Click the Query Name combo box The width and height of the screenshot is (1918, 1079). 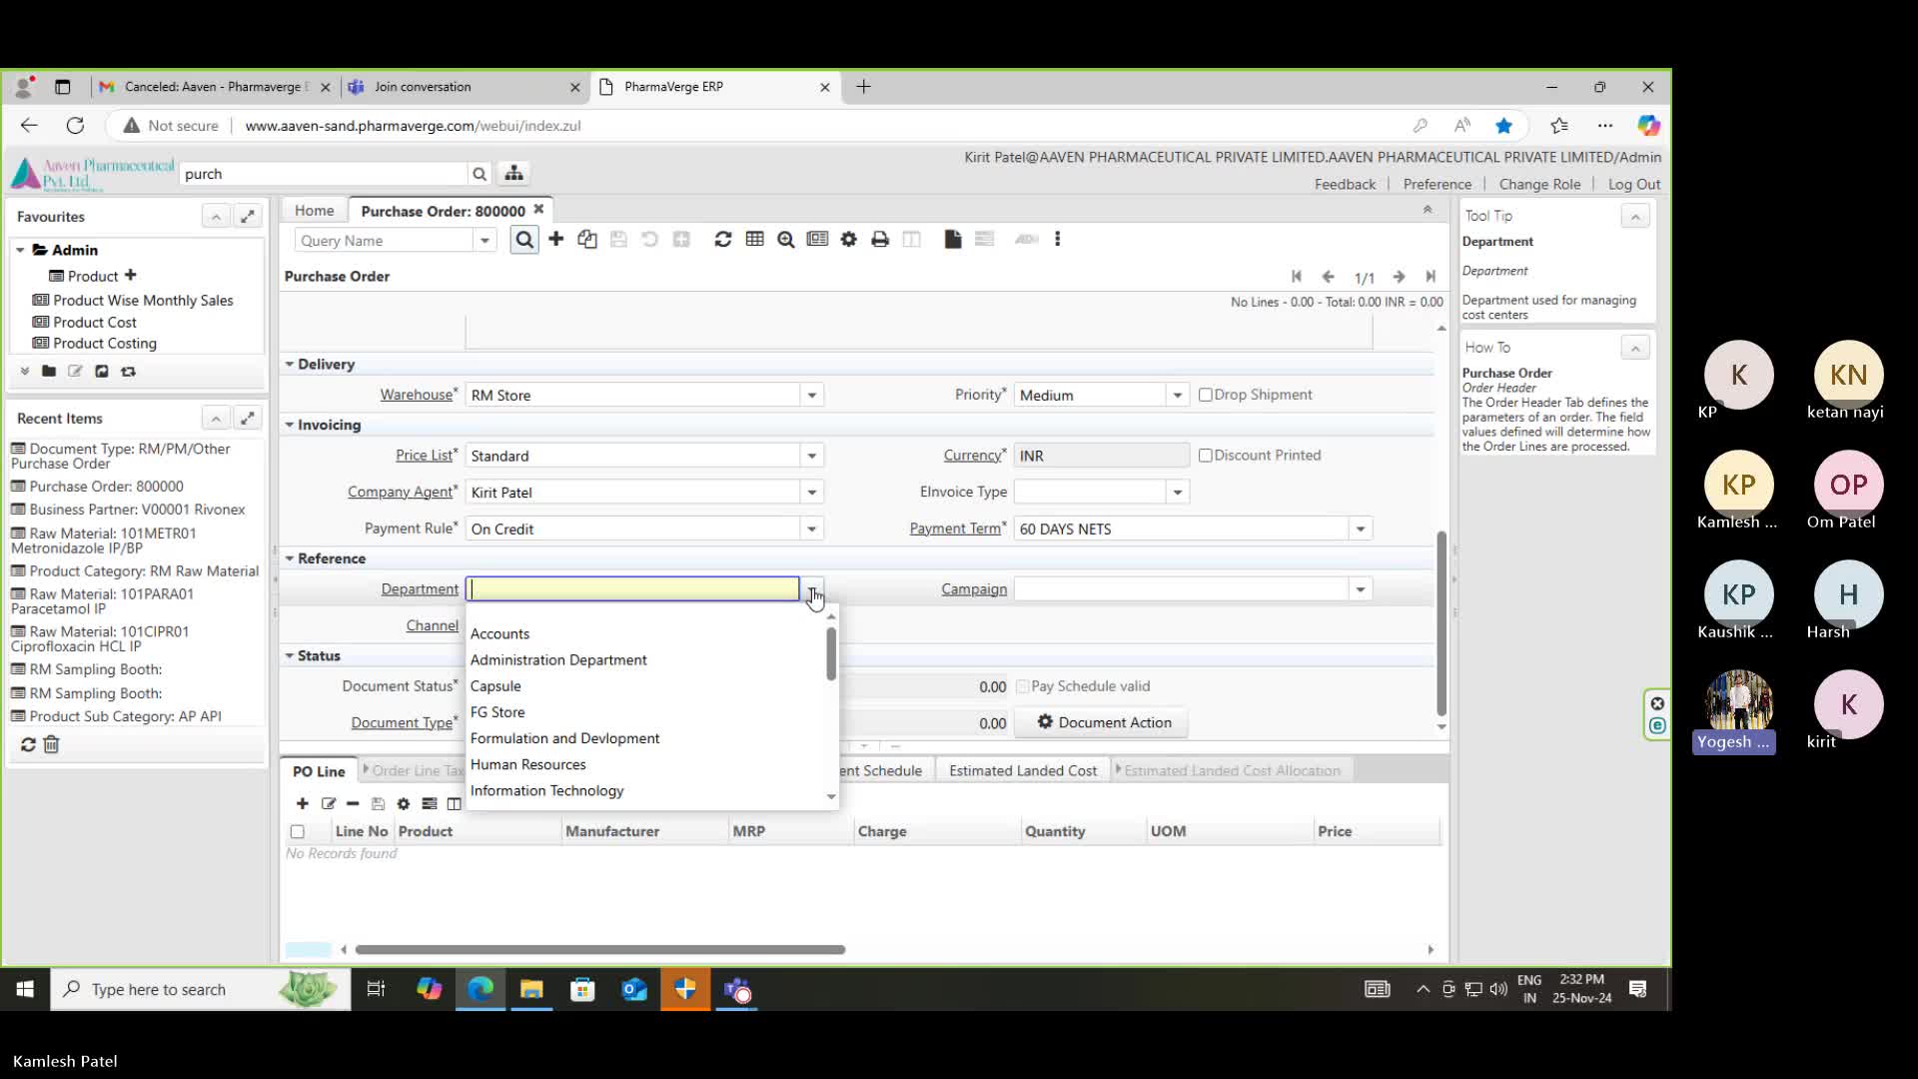coord(395,241)
